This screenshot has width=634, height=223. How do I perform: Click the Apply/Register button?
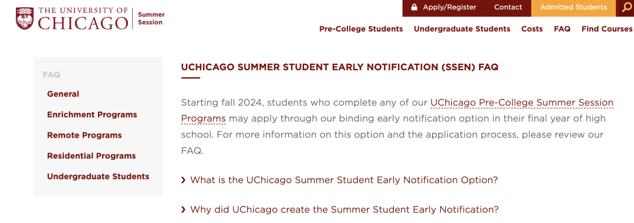pyautogui.click(x=443, y=7)
